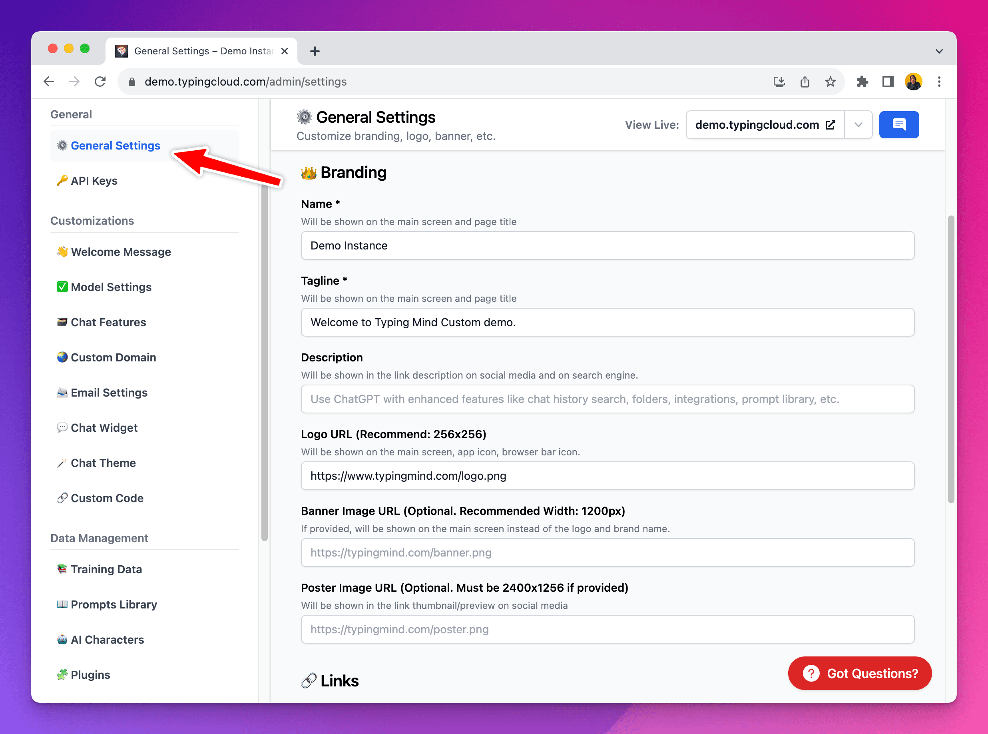Open the browser extensions puzzle icon

[x=862, y=82]
